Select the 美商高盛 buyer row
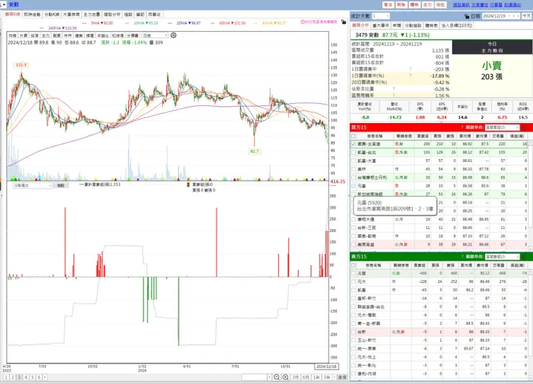 pyautogui.click(x=440, y=244)
